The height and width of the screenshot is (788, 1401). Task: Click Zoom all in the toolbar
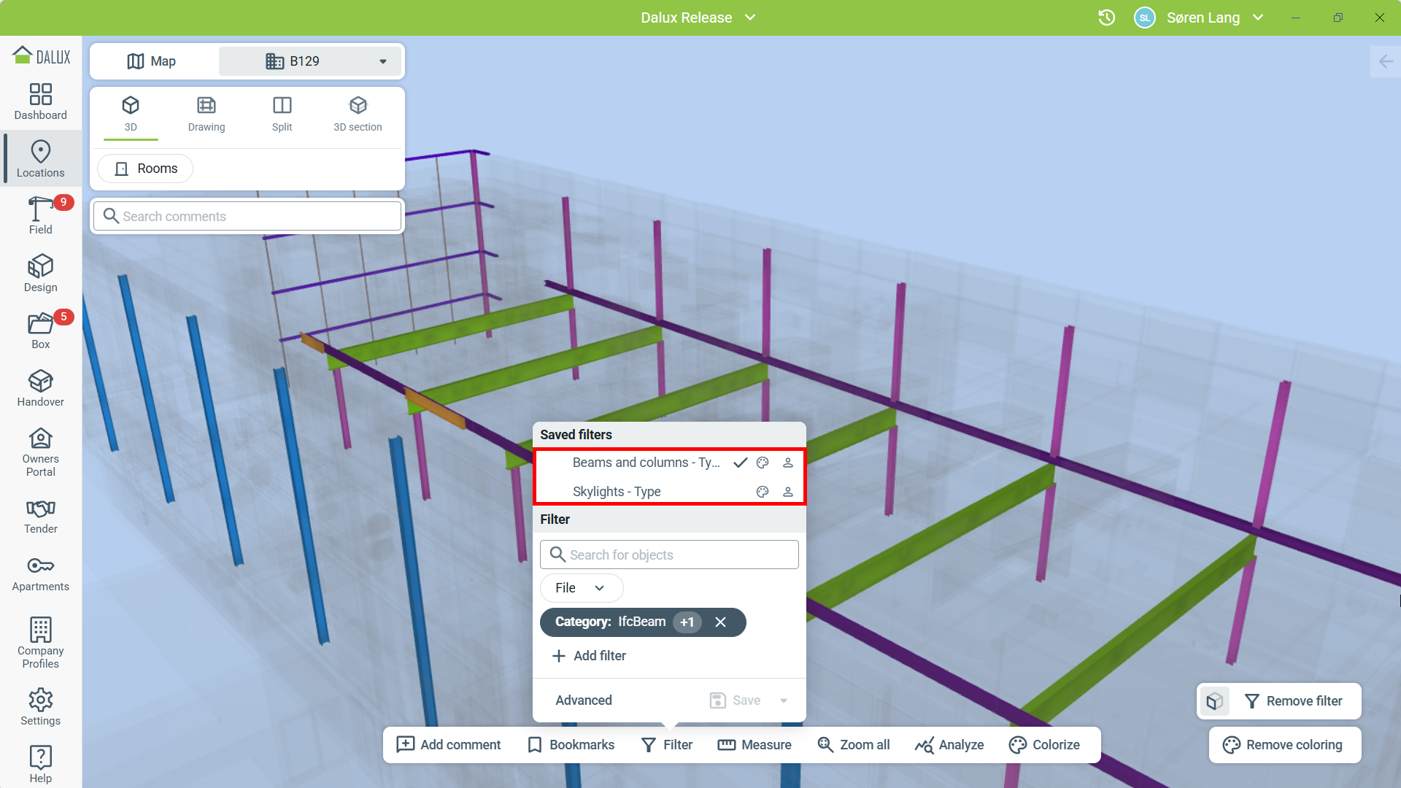click(854, 745)
